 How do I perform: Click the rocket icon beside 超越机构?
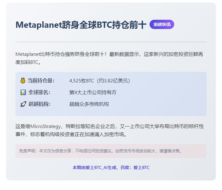pyautogui.click(x=23, y=104)
